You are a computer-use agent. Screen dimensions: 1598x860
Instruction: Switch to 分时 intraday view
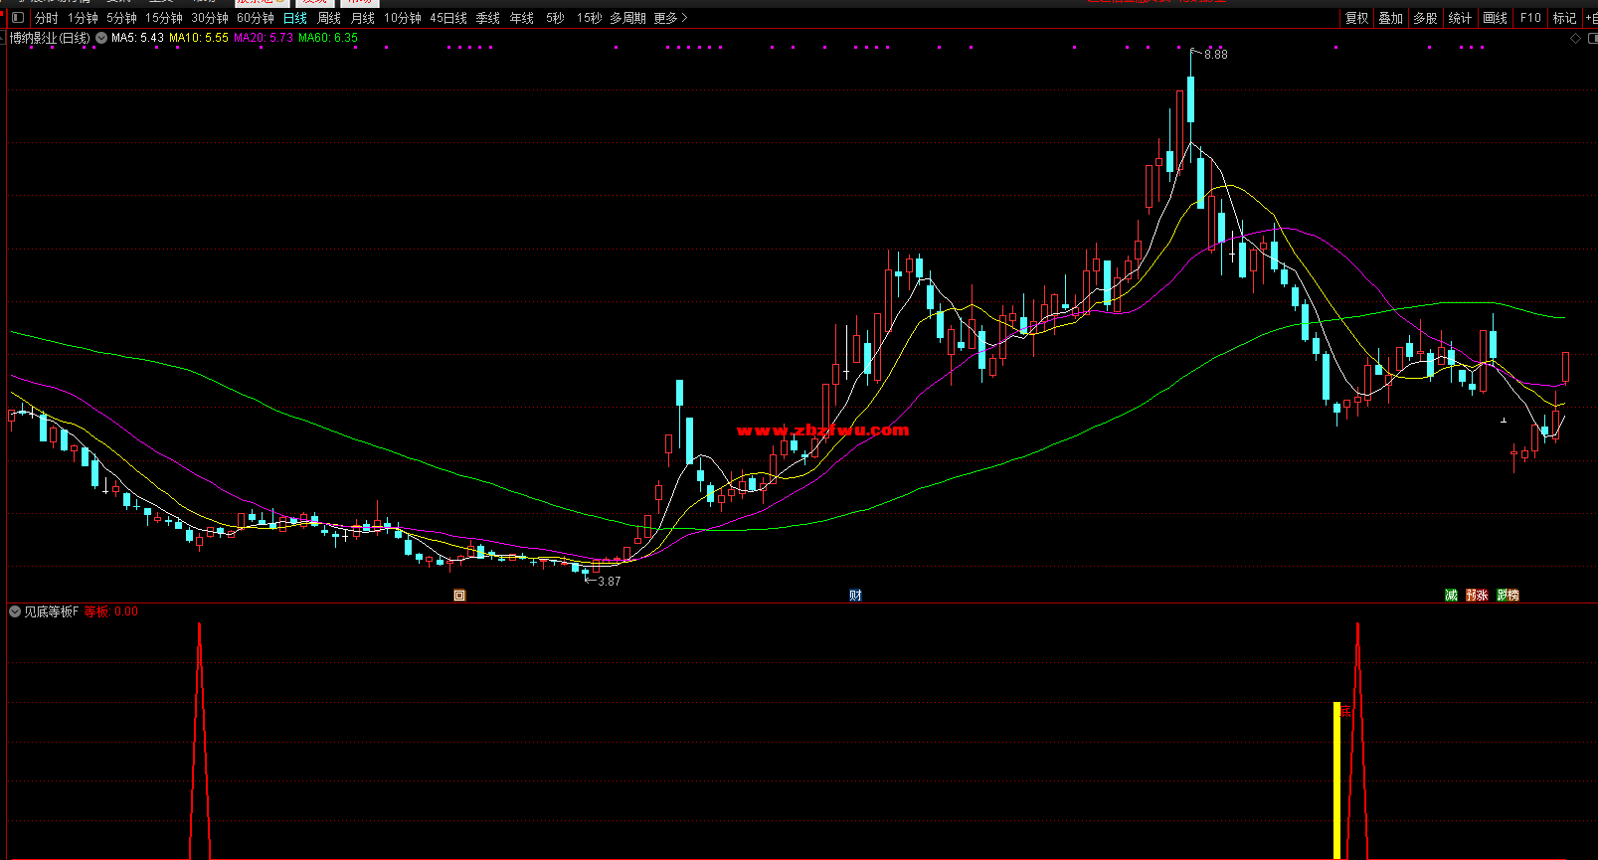46,18
